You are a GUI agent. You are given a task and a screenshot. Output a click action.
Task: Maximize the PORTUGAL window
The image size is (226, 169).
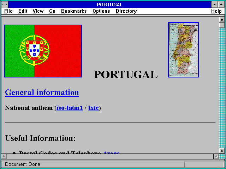pyautogui.click(x=221, y=5)
